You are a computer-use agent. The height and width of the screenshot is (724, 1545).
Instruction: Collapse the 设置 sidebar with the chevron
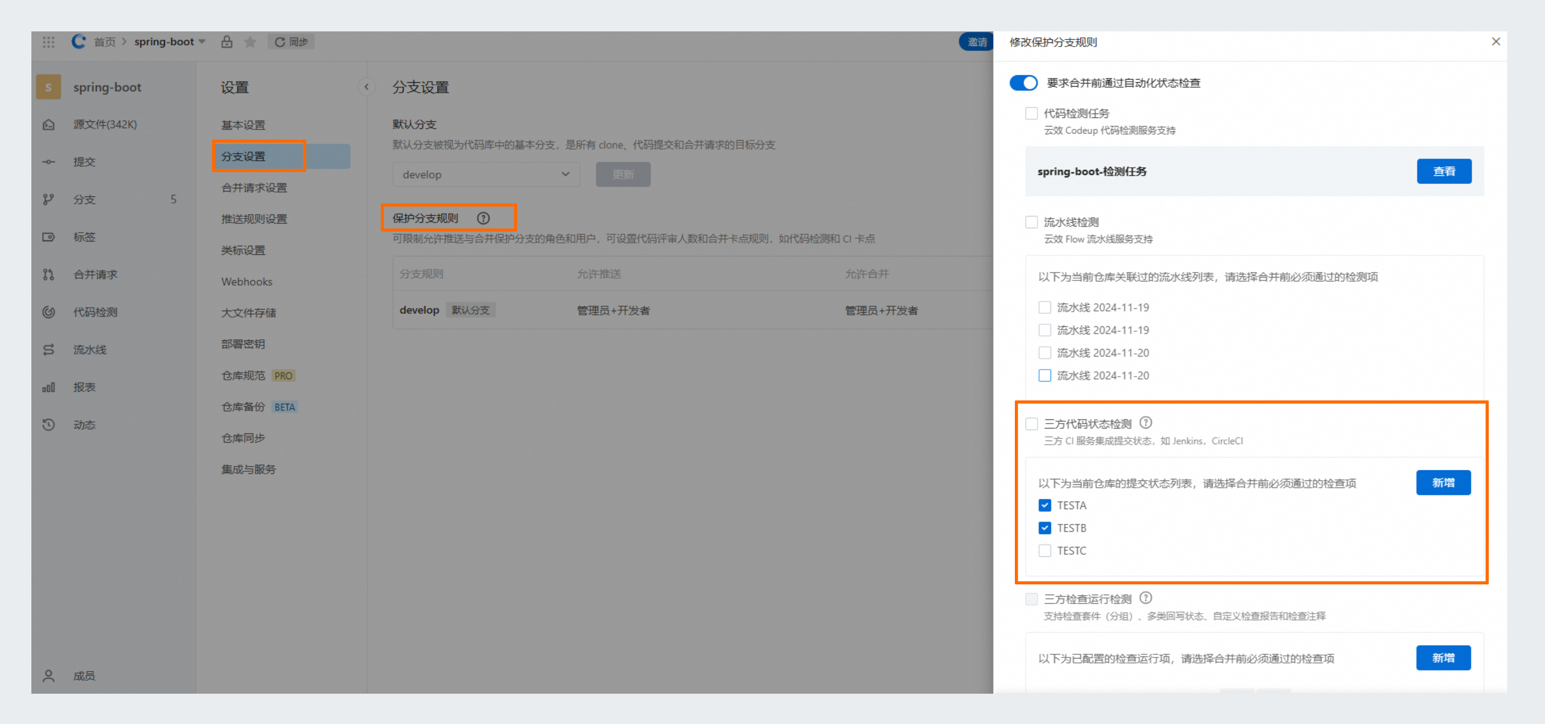coord(366,87)
